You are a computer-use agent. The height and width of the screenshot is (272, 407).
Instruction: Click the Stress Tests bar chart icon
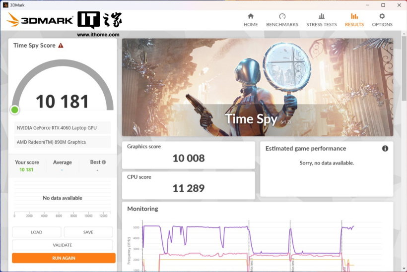coord(321,16)
